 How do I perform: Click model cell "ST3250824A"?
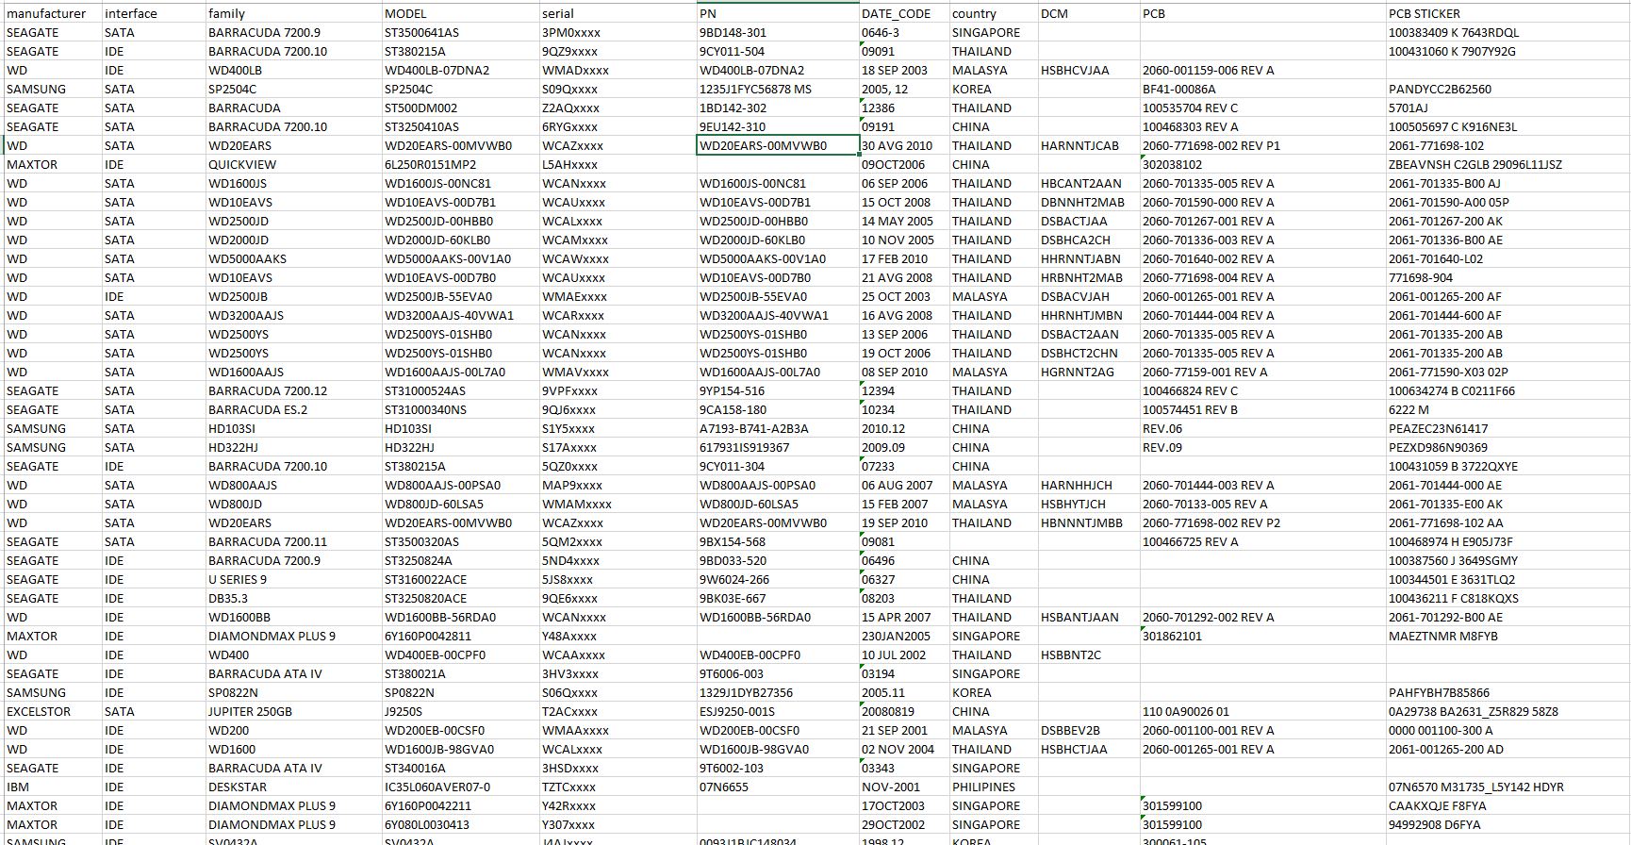click(461, 560)
